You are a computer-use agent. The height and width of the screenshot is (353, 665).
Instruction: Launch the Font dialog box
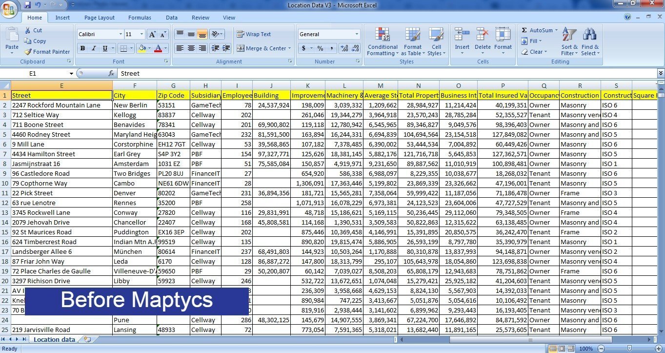(166, 62)
